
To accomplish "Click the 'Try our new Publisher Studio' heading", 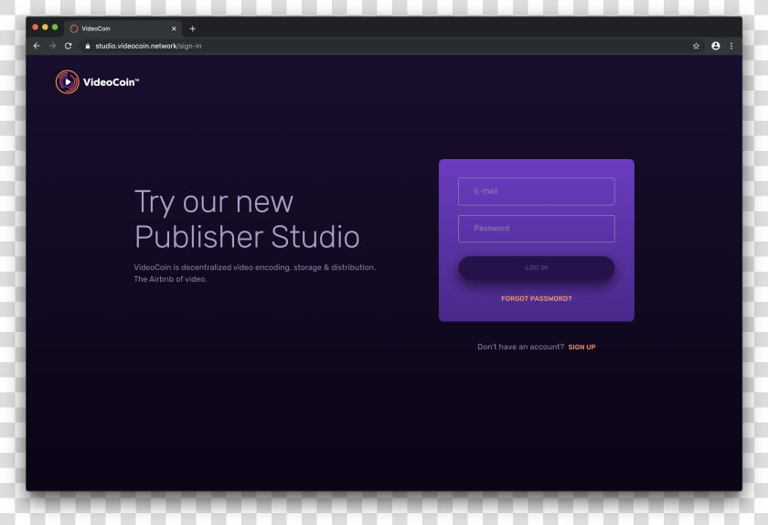I will click(x=247, y=220).
